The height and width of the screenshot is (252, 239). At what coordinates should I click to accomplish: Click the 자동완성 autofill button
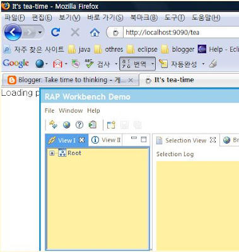click(178, 64)
